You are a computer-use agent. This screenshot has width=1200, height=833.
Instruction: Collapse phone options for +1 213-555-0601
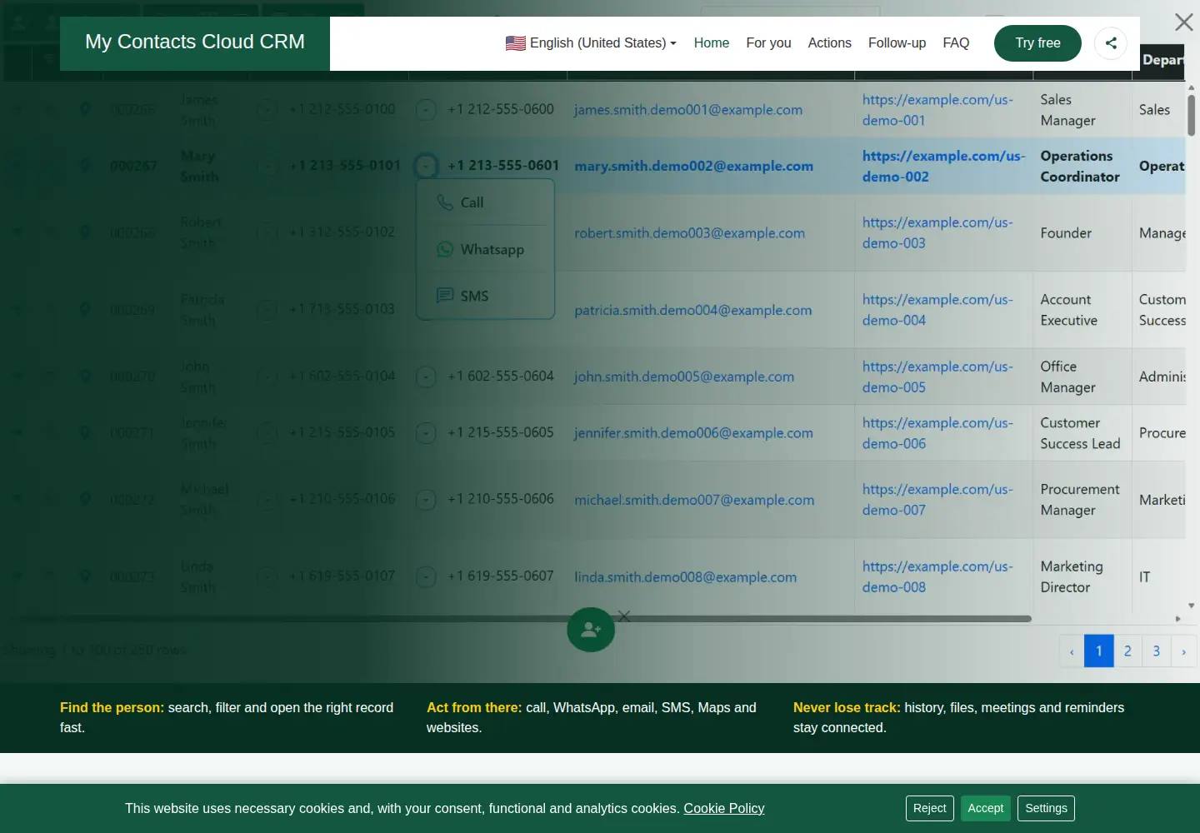(x=426, y=166)
